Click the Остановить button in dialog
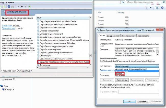Screen dimensions: 166x108 click(122, 80)
